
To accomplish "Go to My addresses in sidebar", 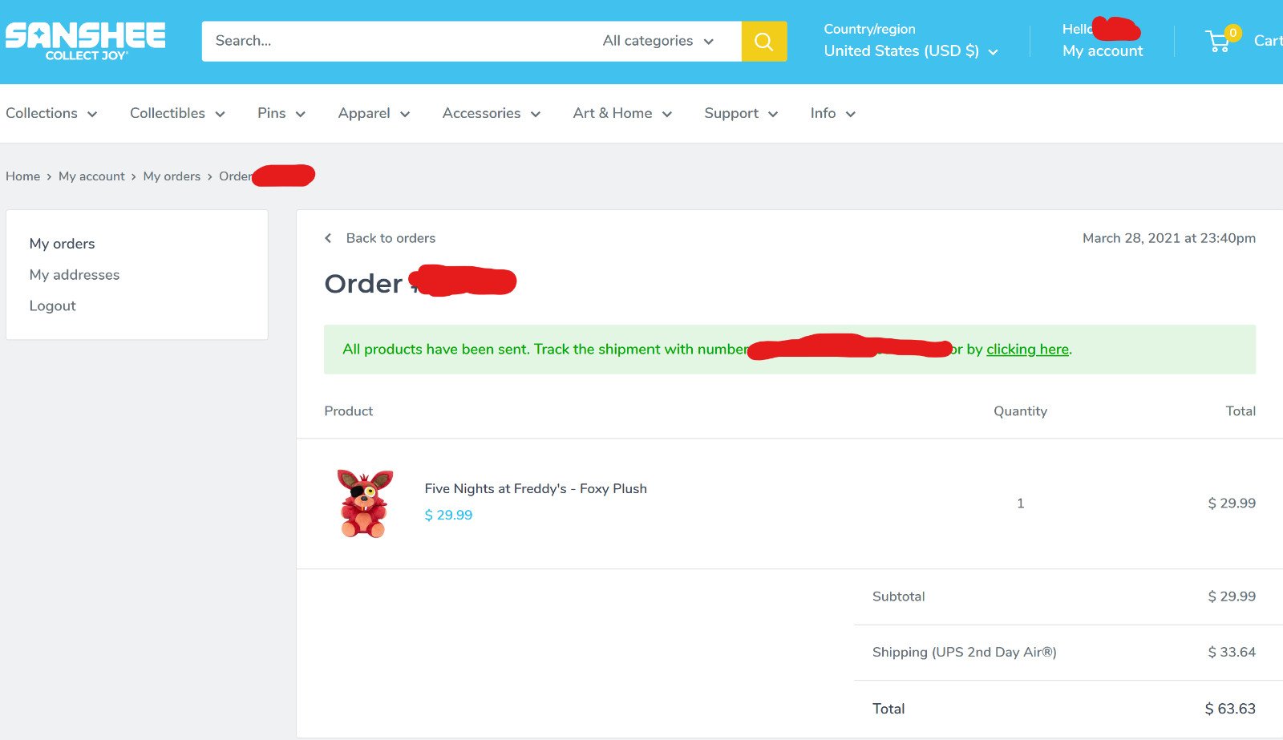I will (75, 274).
